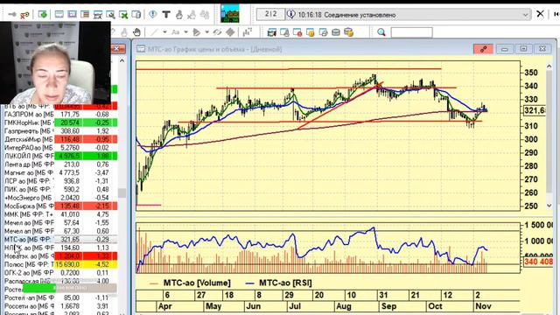Click the window with yellow circle icon
Screen dimensions: 560x315
[310, 32]
